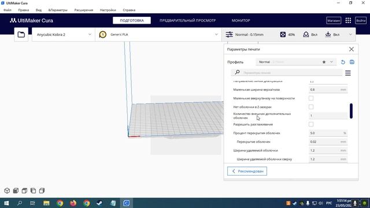Close the Параметры печати panel
This screenshot has height=208, width=370.
coord(351,49)
